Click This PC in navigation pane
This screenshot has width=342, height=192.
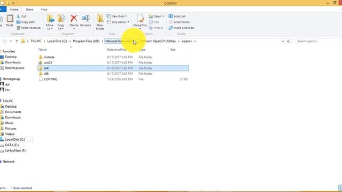[7, 101]
